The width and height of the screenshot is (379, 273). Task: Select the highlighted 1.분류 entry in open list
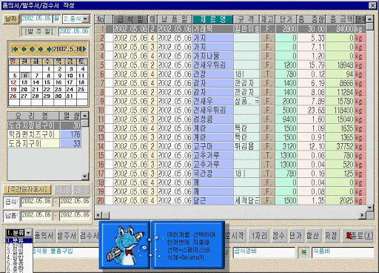pyautogui.click(x=19, y=240)
